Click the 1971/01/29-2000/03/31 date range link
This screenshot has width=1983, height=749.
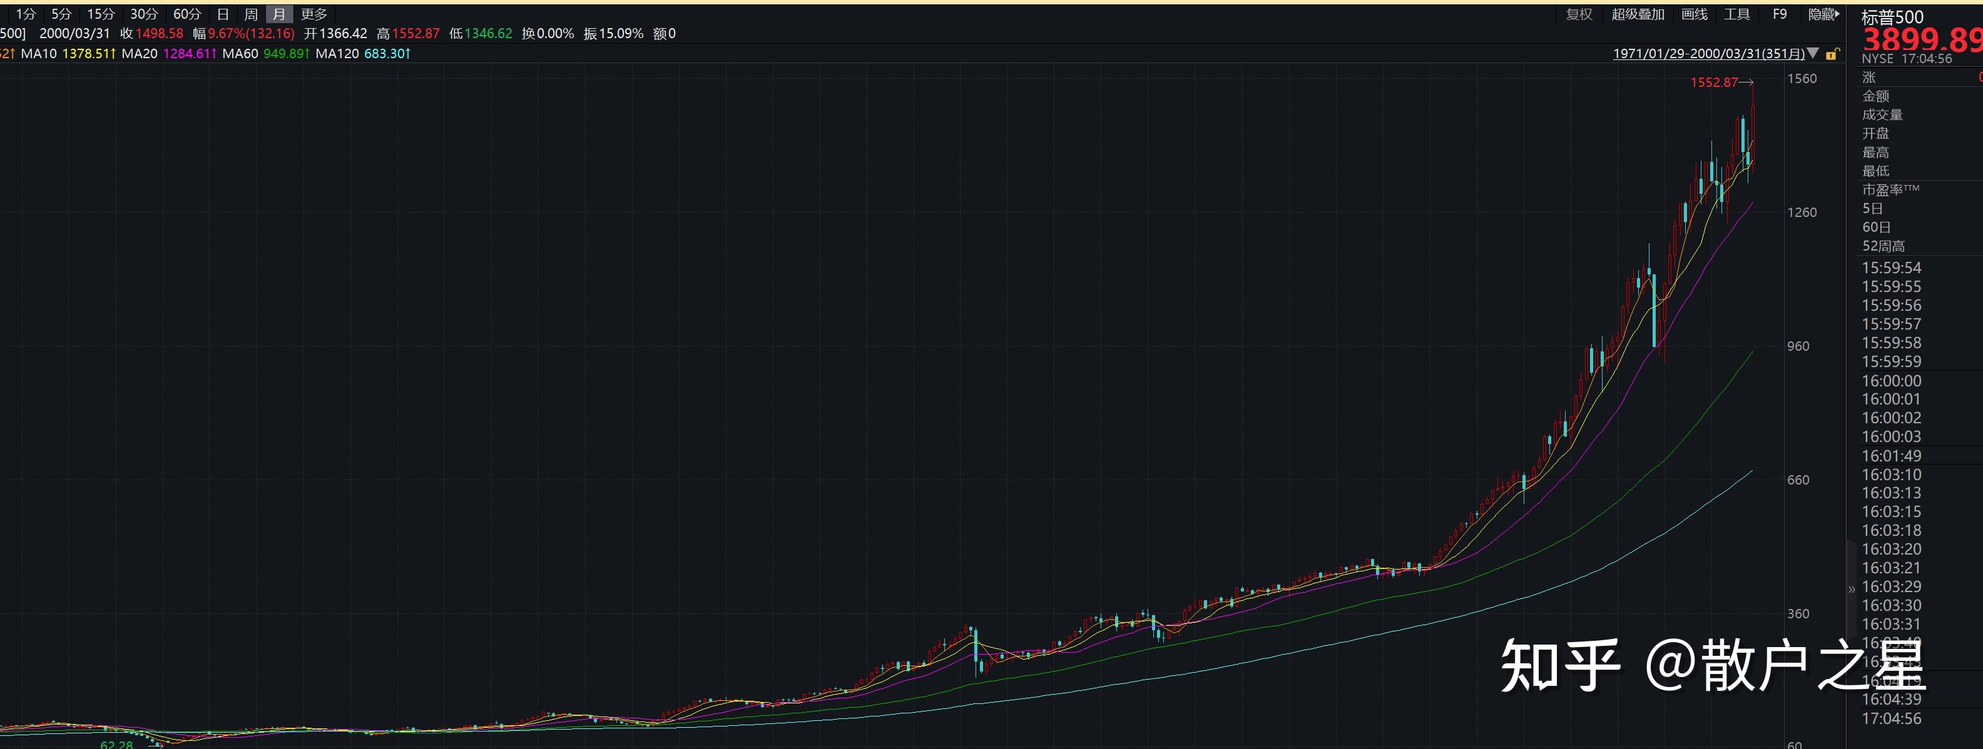(1708, 54)
